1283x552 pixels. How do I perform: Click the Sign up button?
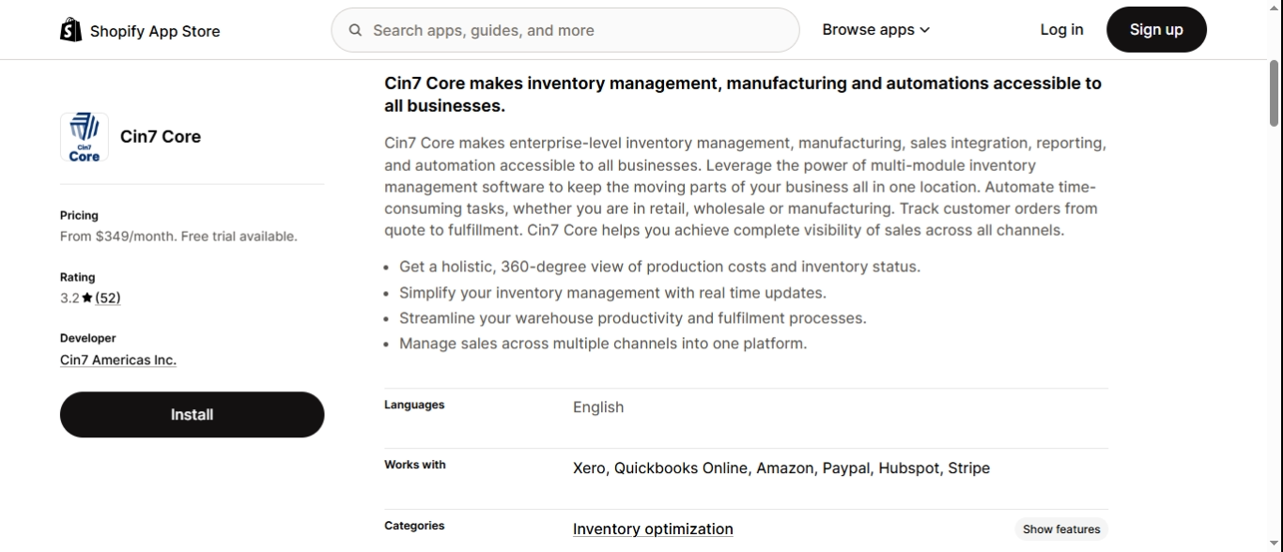tap(1156, 30)
